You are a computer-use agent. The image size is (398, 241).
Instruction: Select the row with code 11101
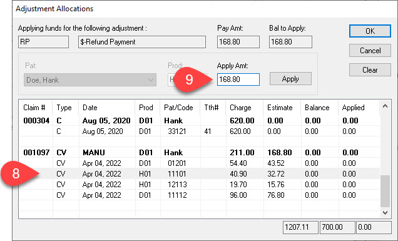point(199,173)
